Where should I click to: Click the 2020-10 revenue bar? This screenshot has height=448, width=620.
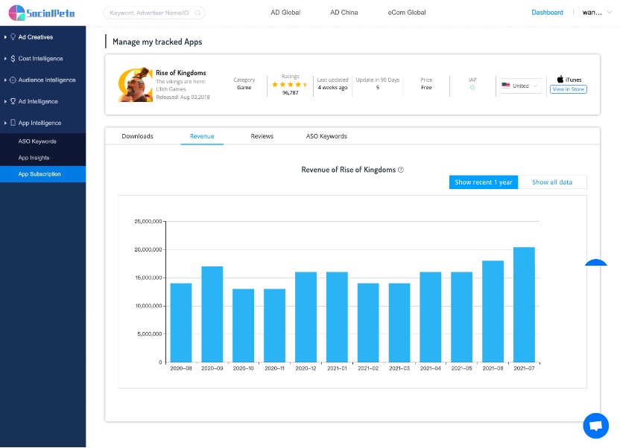(x=243, y=325)
